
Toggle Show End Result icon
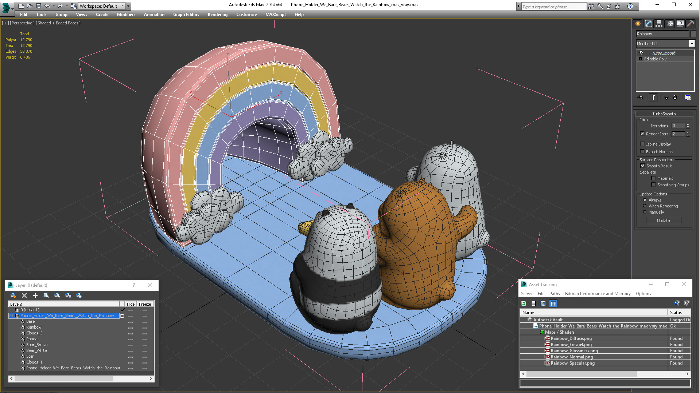click(654, 98)
